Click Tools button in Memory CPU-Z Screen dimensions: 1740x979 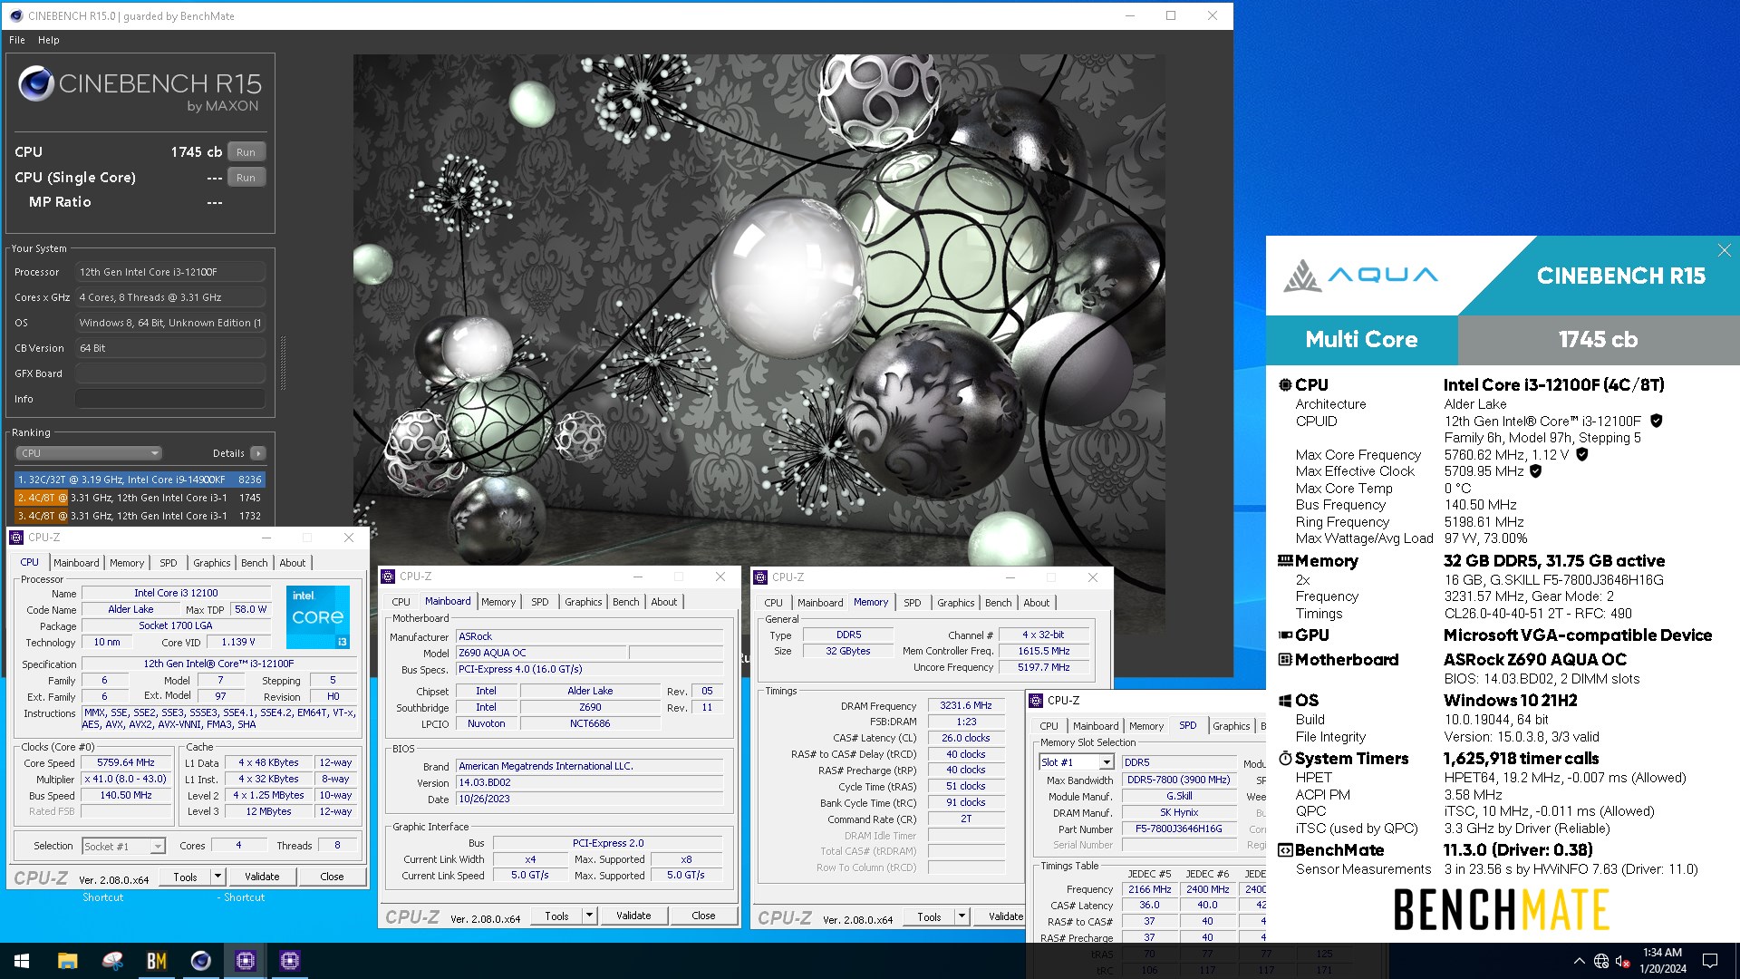click(929, 917)
